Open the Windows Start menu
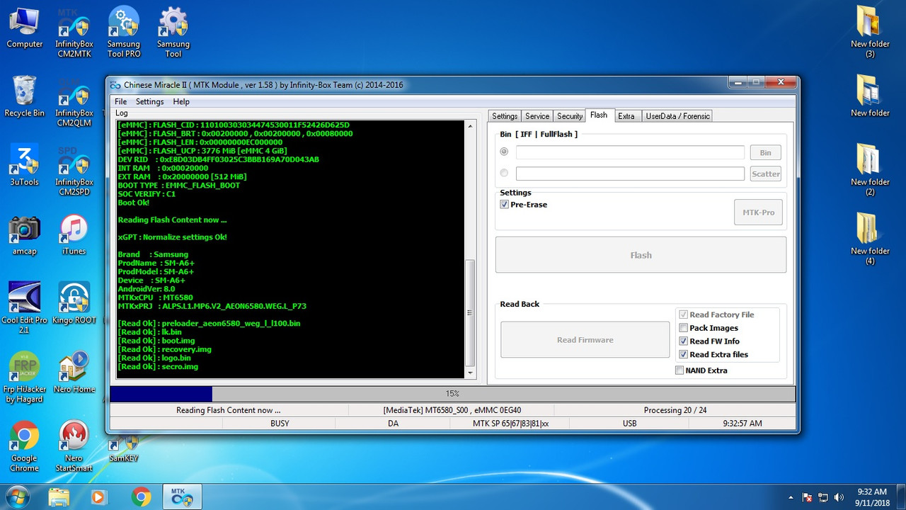The height and width of the screenshot is (510, 906). point(17,497)
